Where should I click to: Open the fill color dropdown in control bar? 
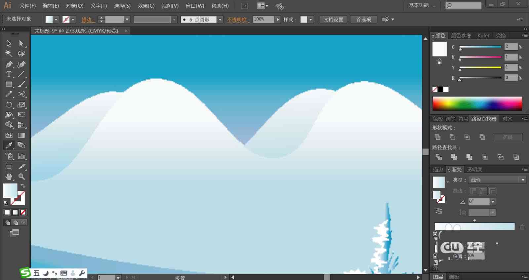click(x=56, y=20)
